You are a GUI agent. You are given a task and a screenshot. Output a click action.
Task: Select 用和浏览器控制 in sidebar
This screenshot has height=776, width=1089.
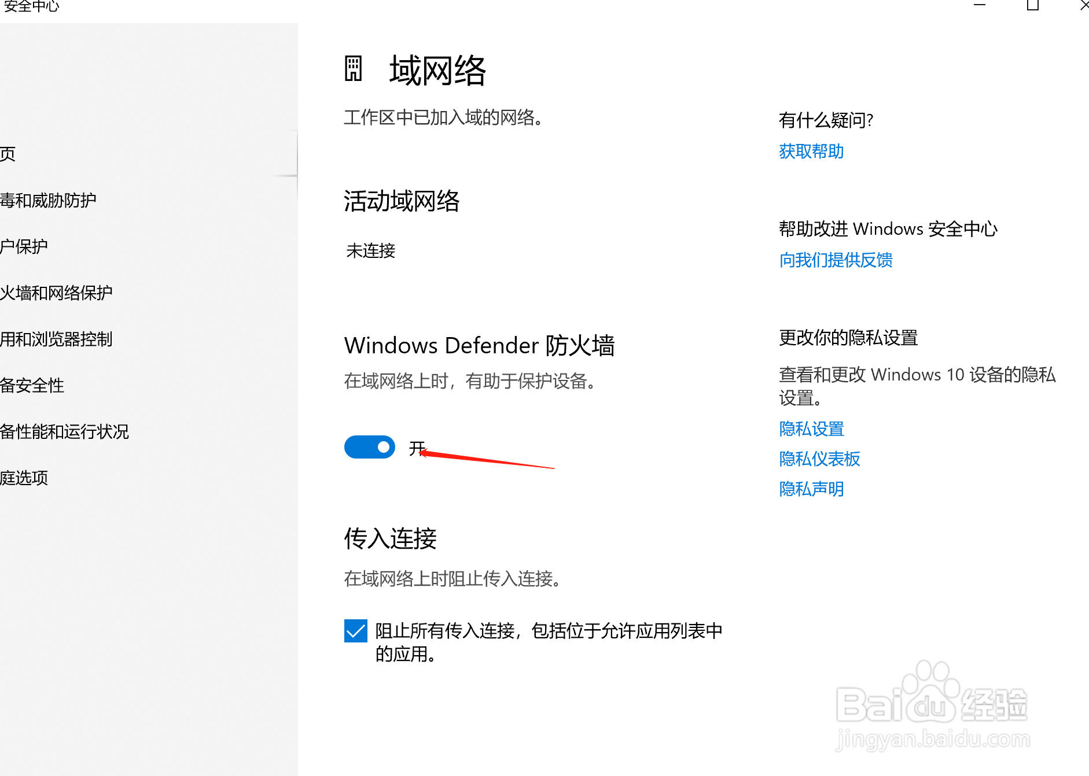tap(57, 339)
